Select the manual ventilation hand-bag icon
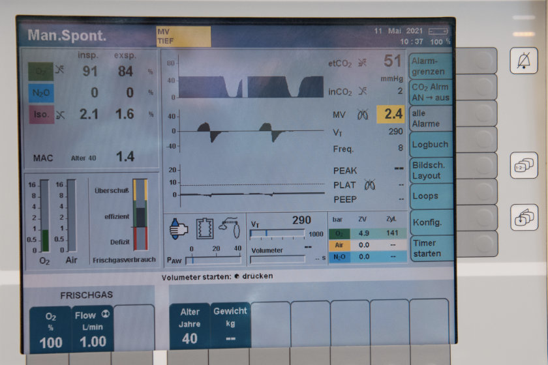Screen dimensions: 548x365 (179, 229)
